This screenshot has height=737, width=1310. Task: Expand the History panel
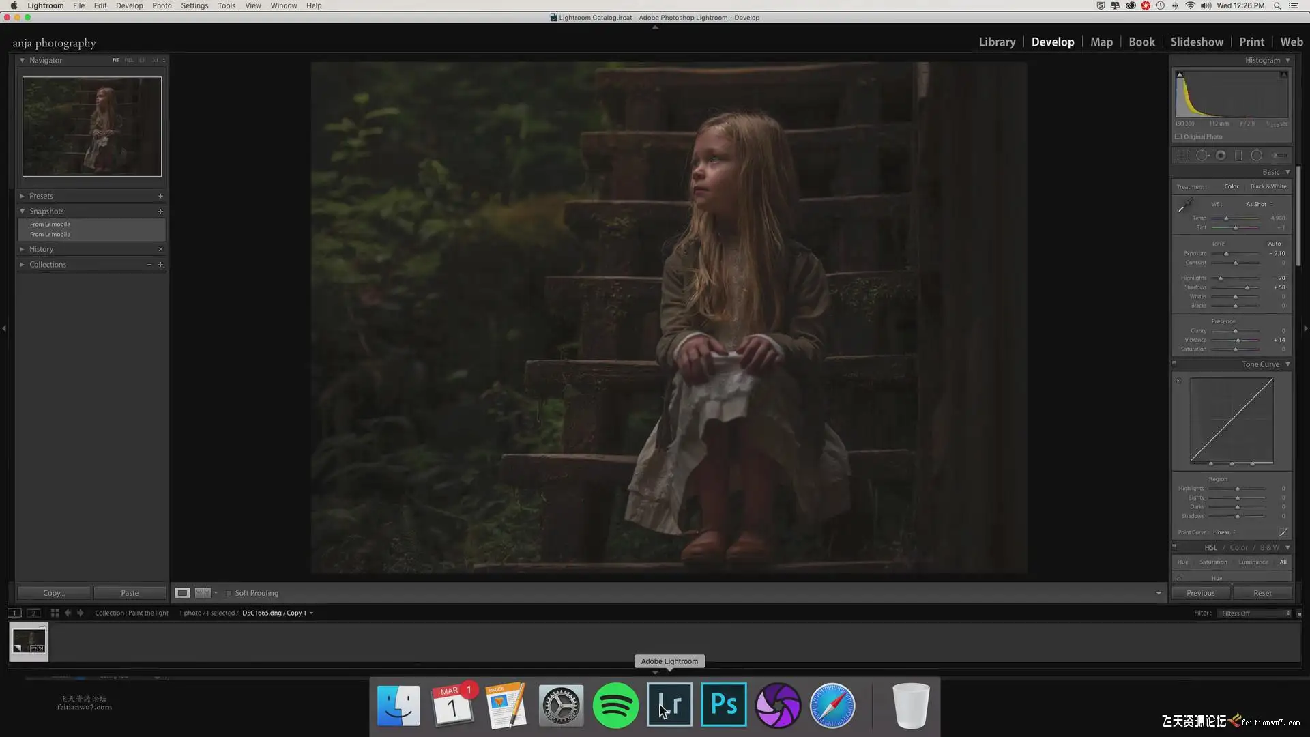pos(41,249)
